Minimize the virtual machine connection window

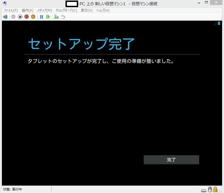click(199, 3)
